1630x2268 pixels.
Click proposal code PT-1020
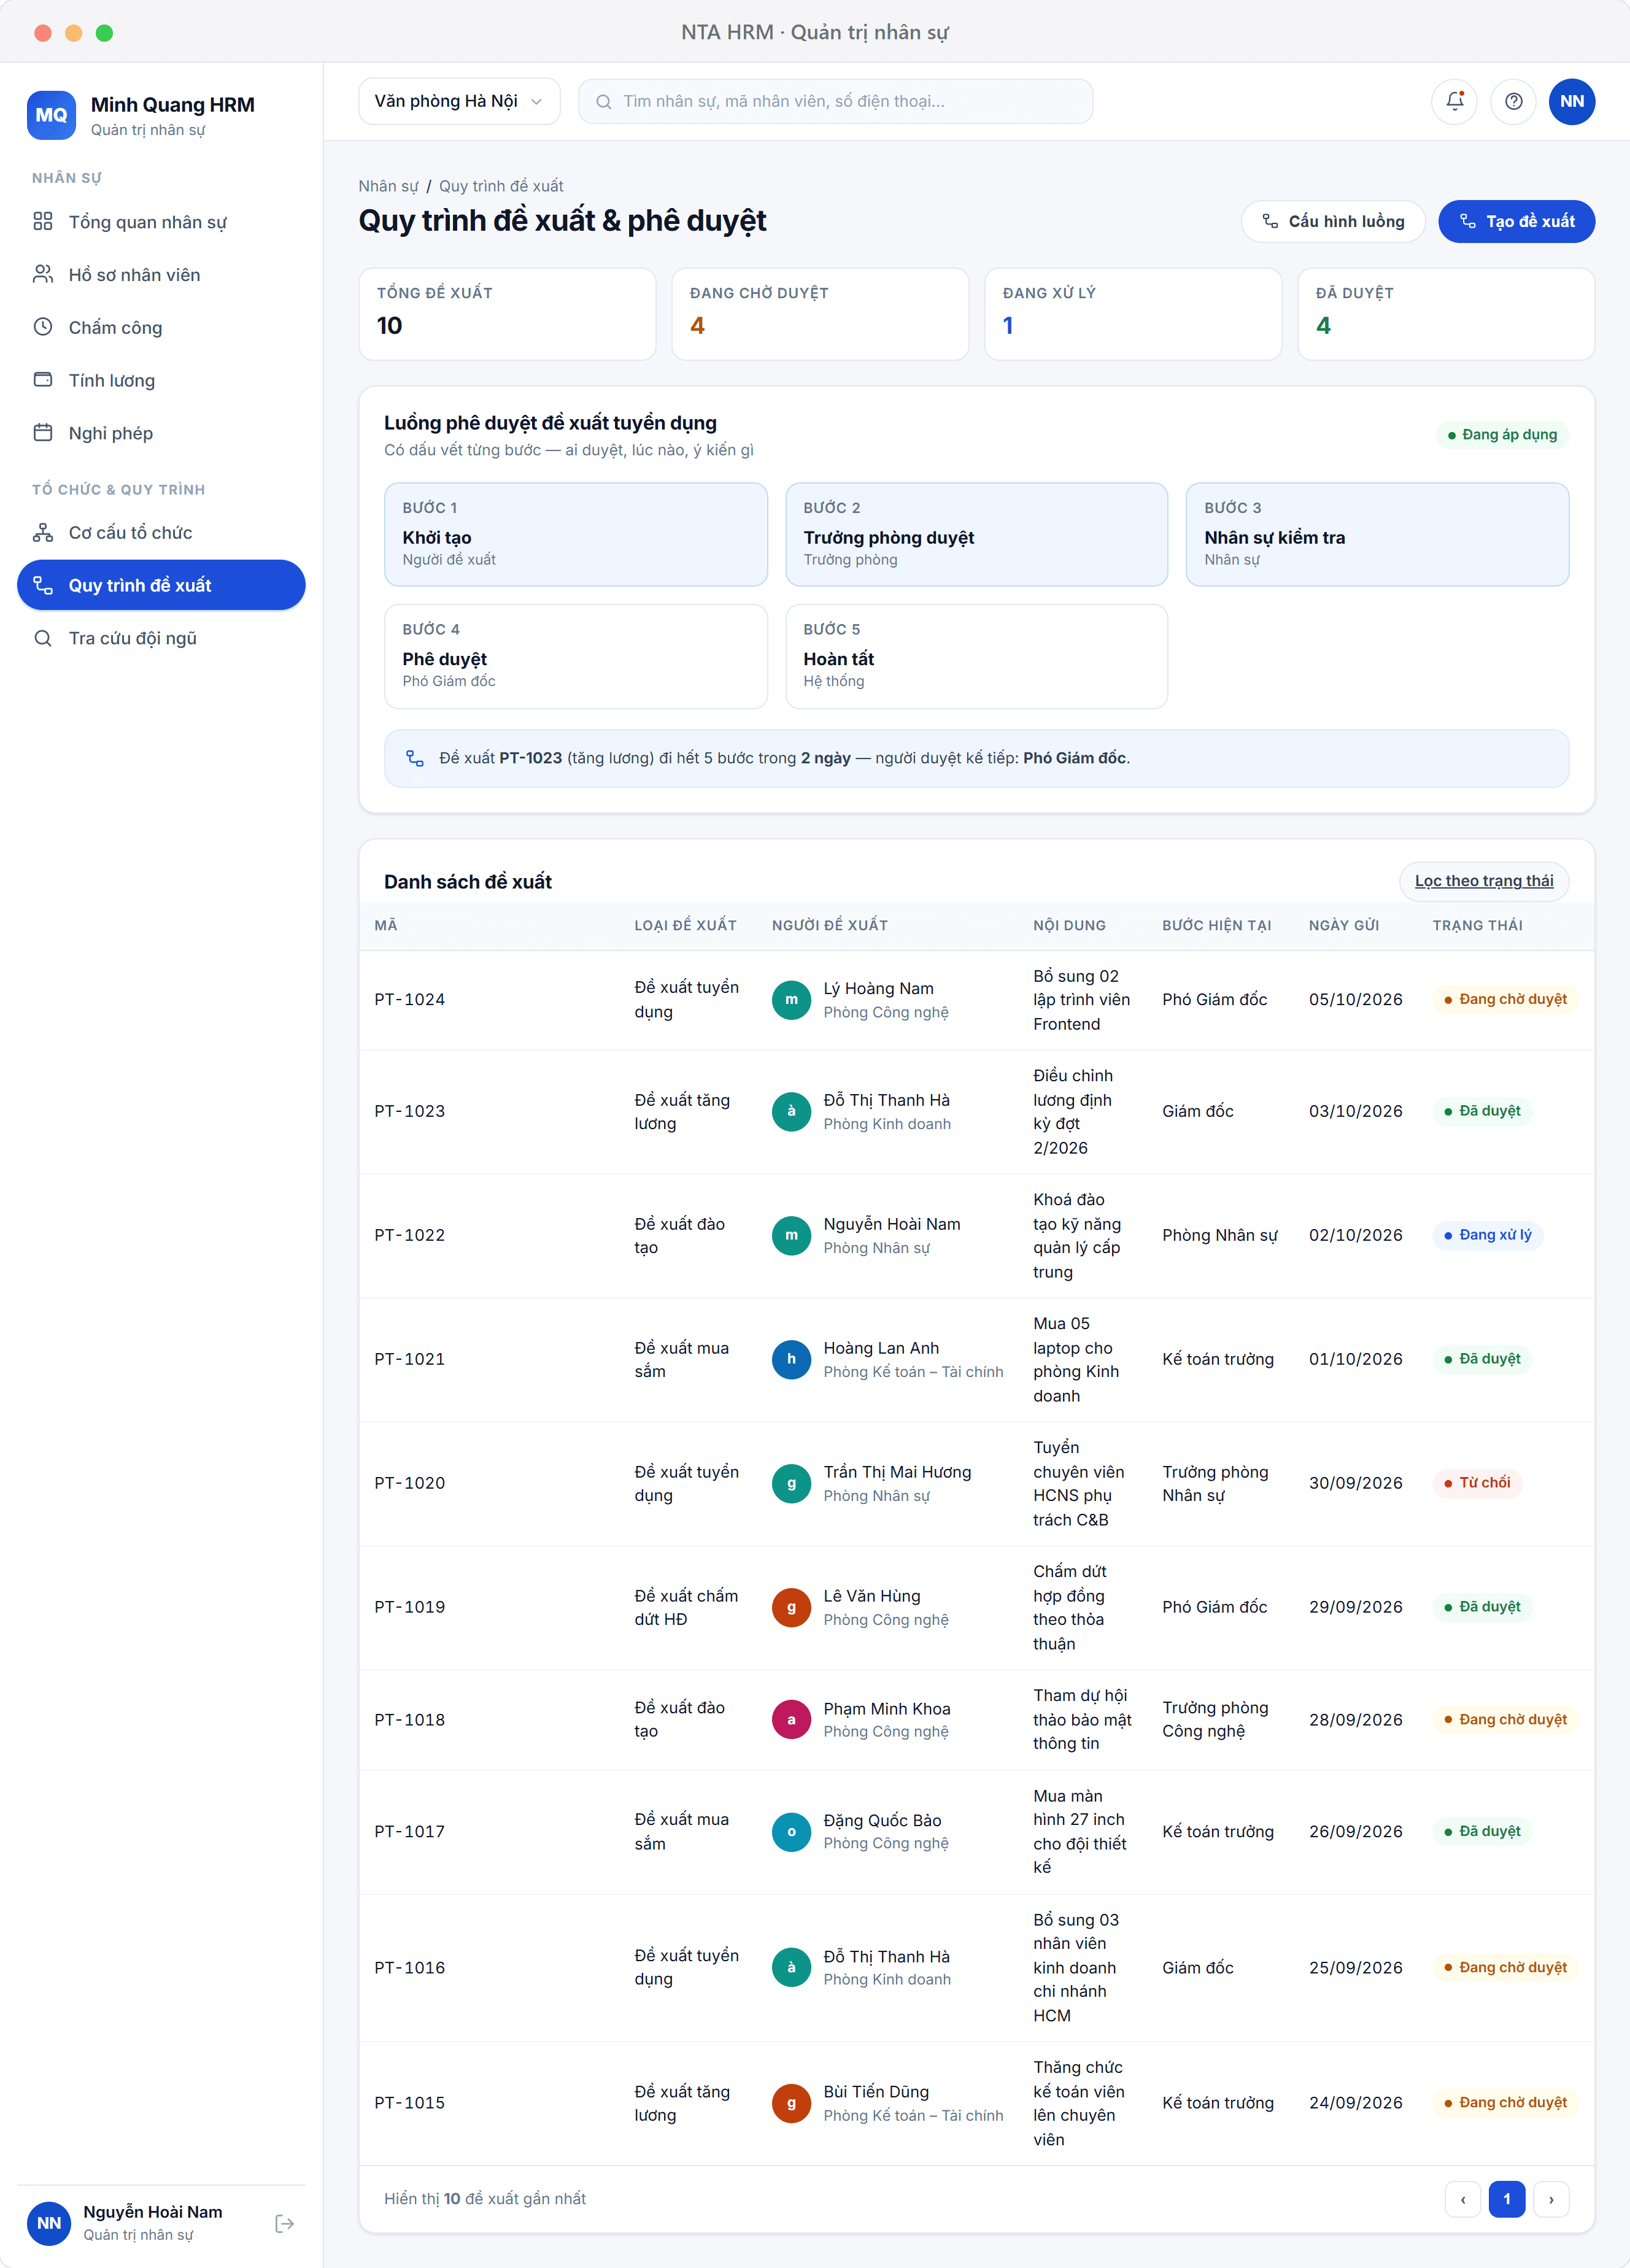[410, 1483]
